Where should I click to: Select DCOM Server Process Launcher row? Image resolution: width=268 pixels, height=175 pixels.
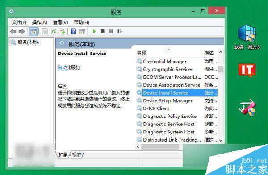coord(177,77)
